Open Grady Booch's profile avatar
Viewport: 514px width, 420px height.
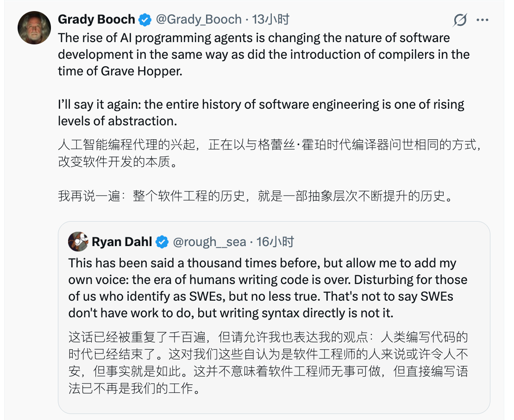tap(34, 28)
